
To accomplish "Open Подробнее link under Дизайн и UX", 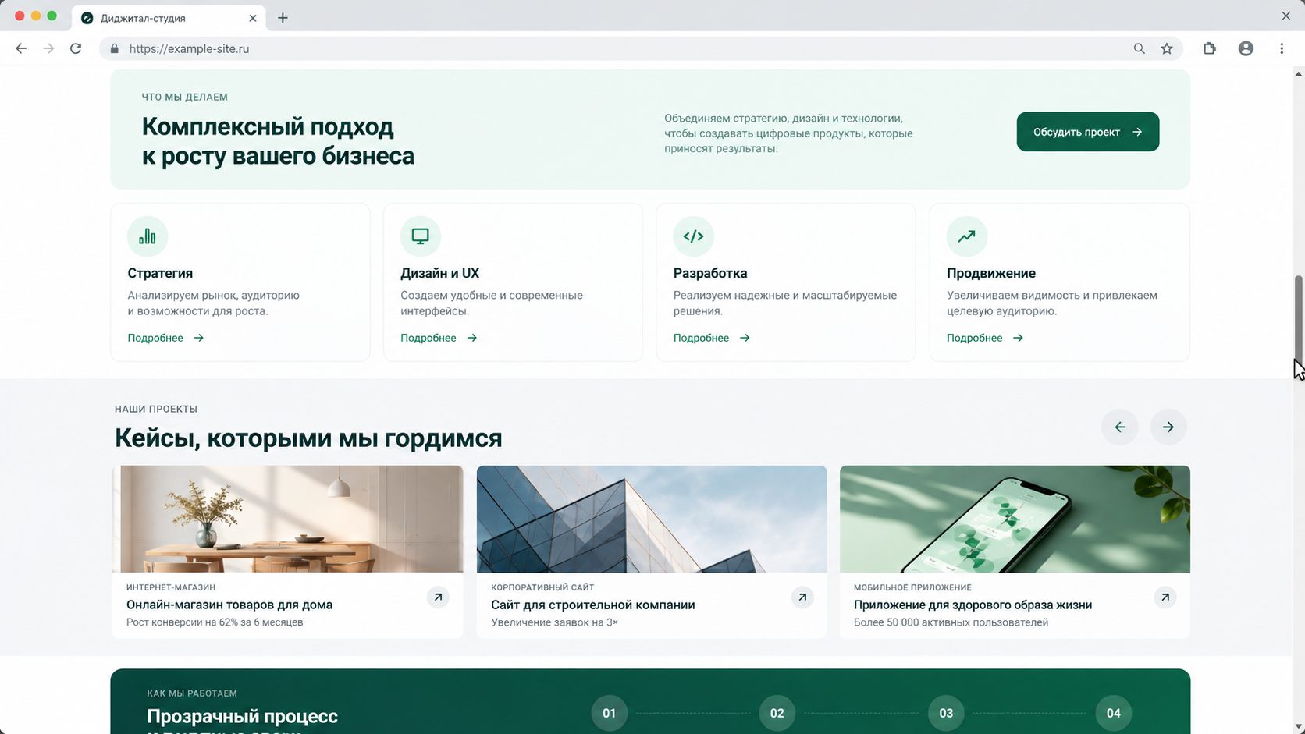I will [439, 338].
